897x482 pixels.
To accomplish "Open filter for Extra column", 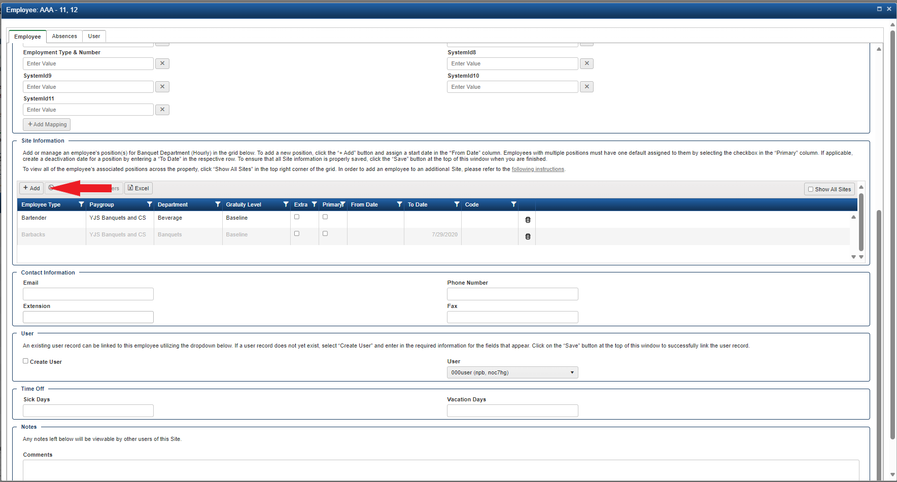I will click(314, 204).
